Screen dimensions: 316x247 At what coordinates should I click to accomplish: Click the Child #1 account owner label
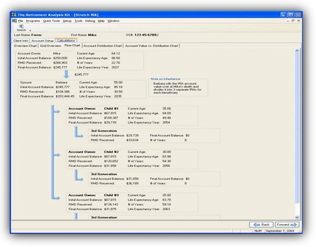111,108
